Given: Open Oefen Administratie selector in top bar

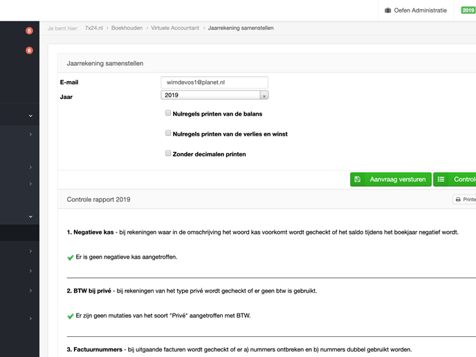Looking at the screenshot, I should tap(416, 10).
